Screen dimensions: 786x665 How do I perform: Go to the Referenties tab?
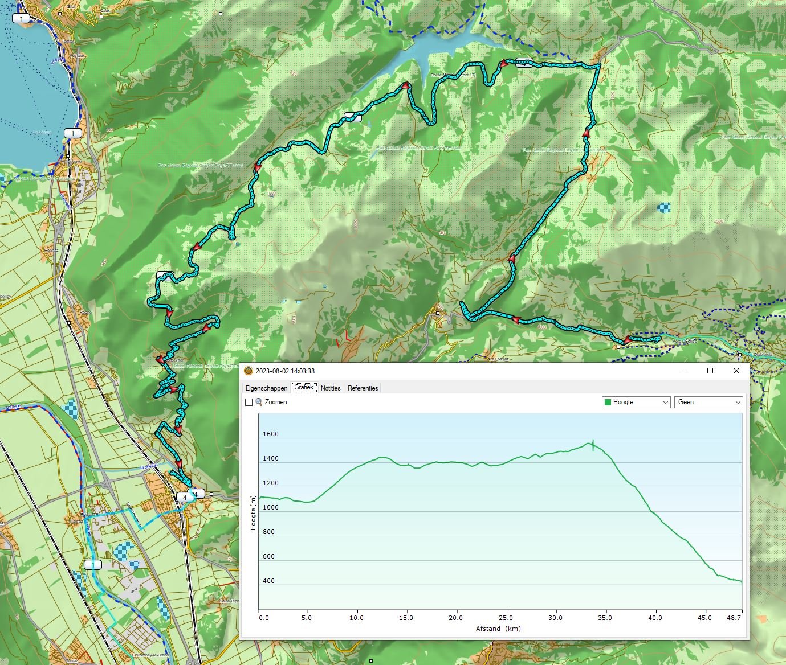coord(363,388)
